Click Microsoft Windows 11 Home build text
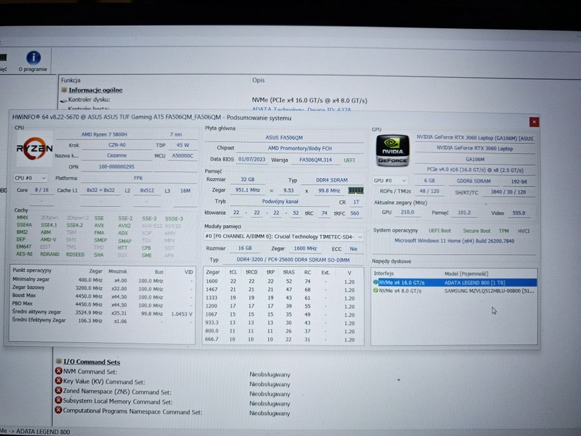Image resolution: width=581 pixels, height=436 pixels. [x=455, y=241]
